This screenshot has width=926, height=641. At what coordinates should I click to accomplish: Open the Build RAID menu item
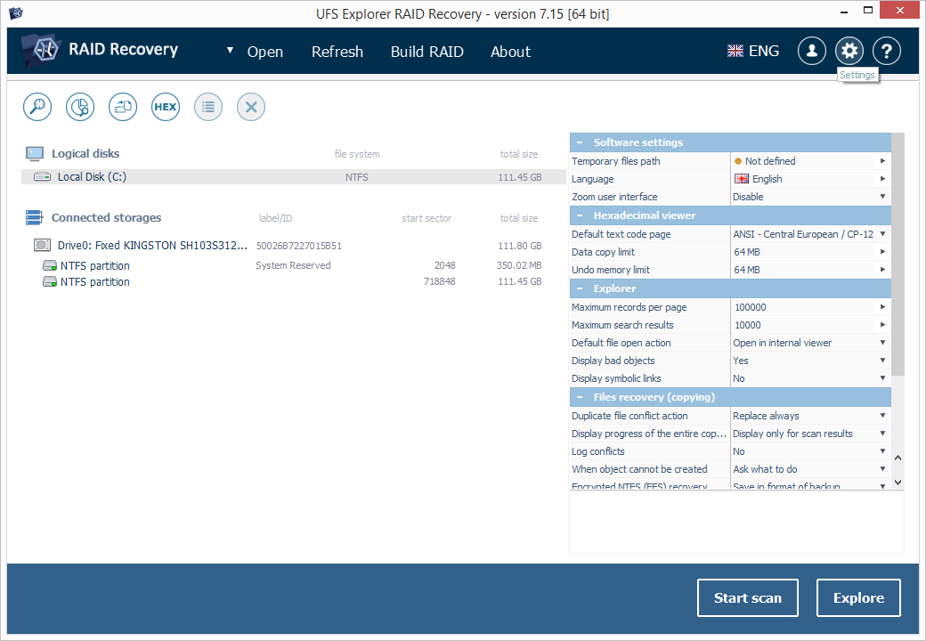point(426,52)
